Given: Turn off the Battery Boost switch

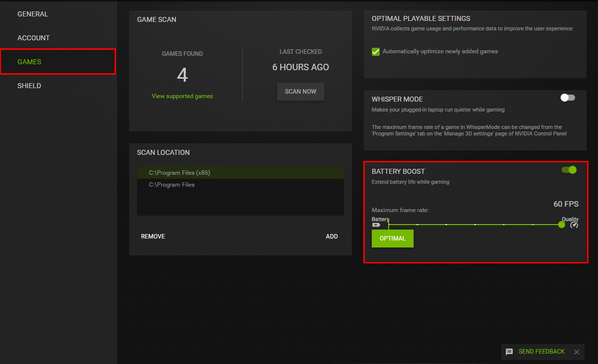Looking at the screenshot, I should (569, 170).
